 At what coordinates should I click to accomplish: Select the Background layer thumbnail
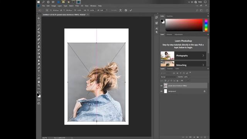(x=166, y=91)
